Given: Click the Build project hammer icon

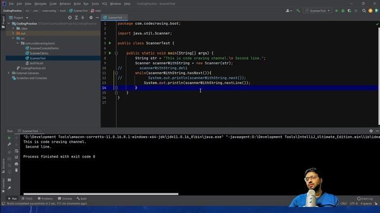Looking at the screenshot, I should pos(298,11).
